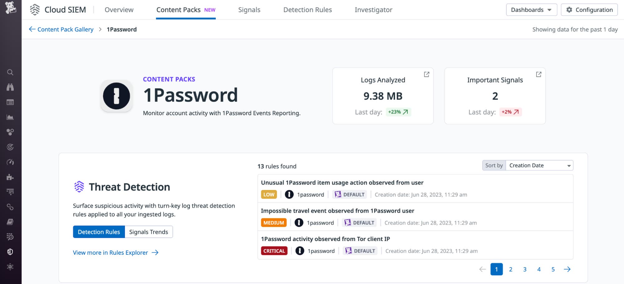
Task: Select the Cloud SIEM logo icon
Action: click(35, 9)
